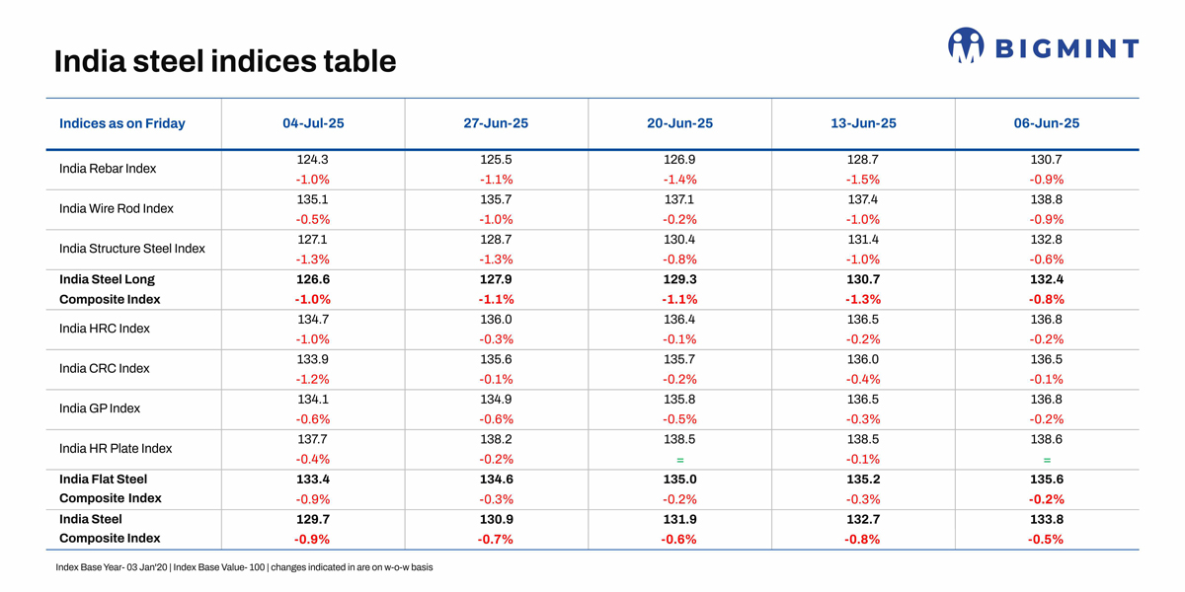1185x592 pixels.
Task: Click the BigMint people logo icon
Action: click(966, 45)
